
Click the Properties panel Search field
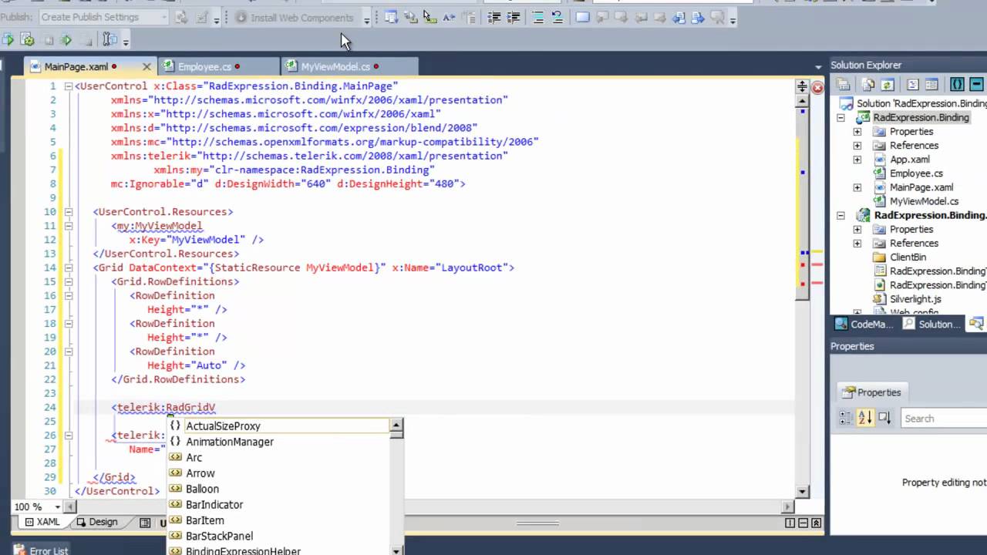(x=944, y=419)
